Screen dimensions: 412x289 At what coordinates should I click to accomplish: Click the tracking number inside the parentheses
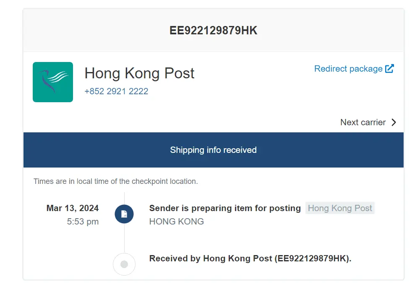(312, 258)
